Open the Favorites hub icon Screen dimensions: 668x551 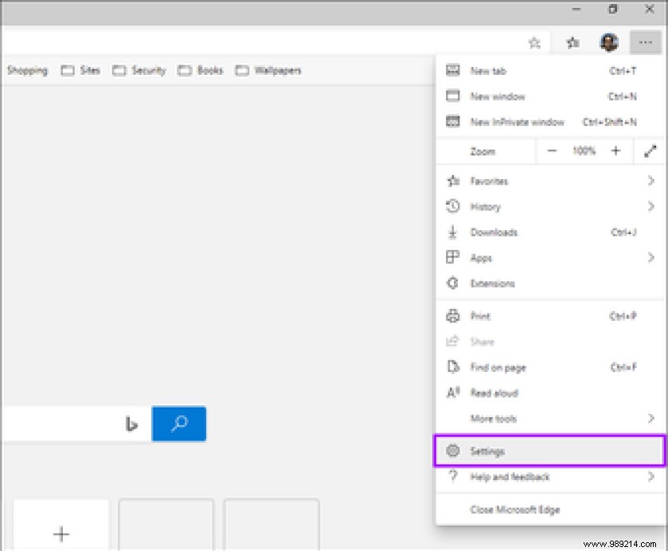(572, 42)
